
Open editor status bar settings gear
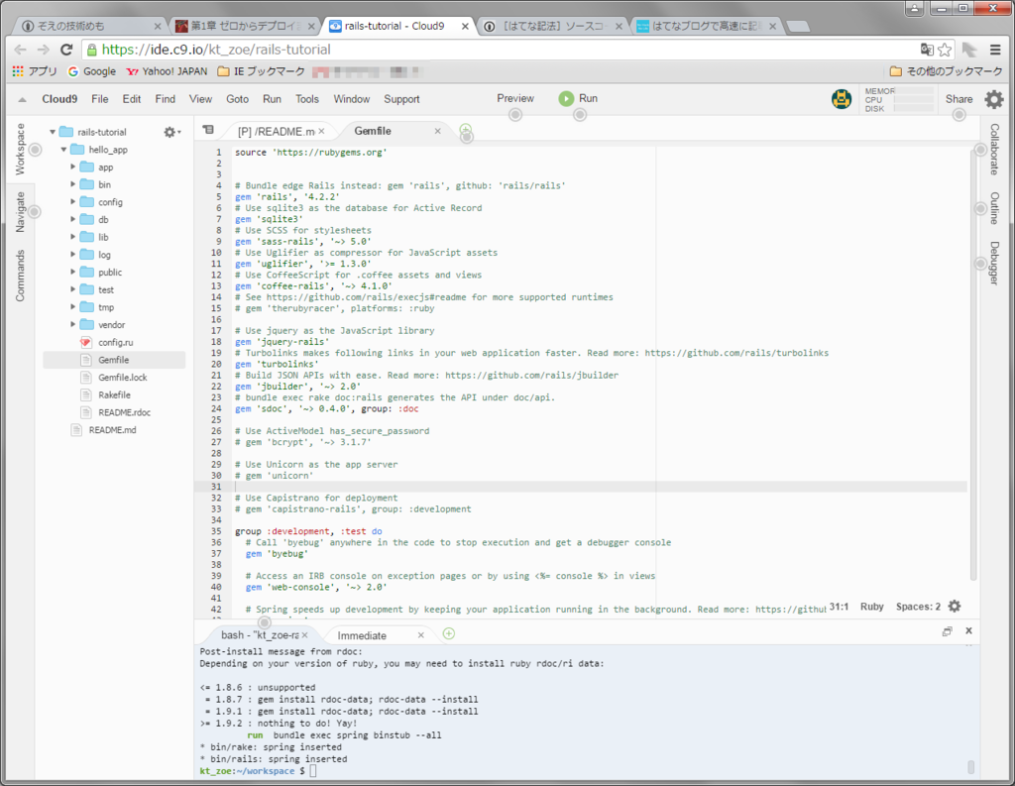955,606
